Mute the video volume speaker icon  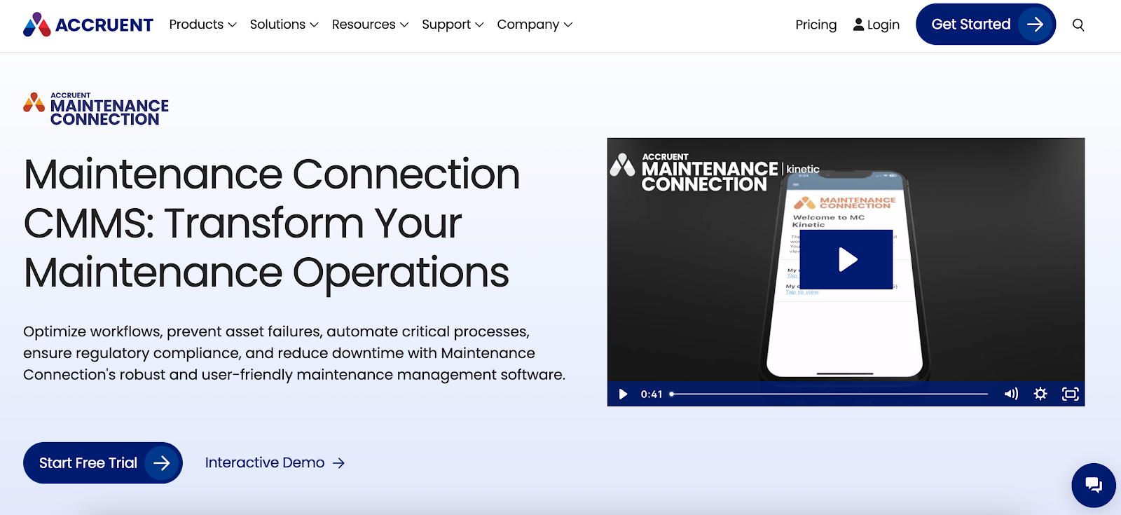pos(1011,394)
